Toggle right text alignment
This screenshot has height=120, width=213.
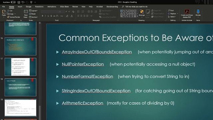coord(84,16)
